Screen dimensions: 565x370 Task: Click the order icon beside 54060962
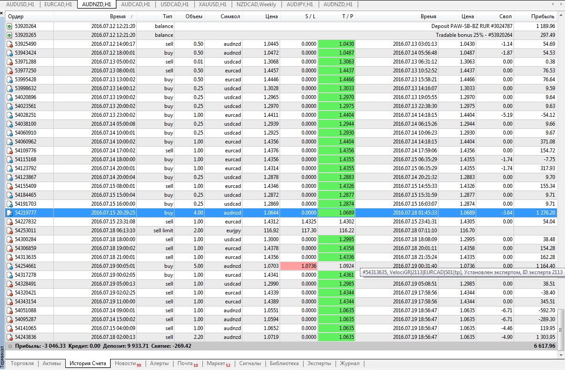pyautogui.click(x=9, y=142)
